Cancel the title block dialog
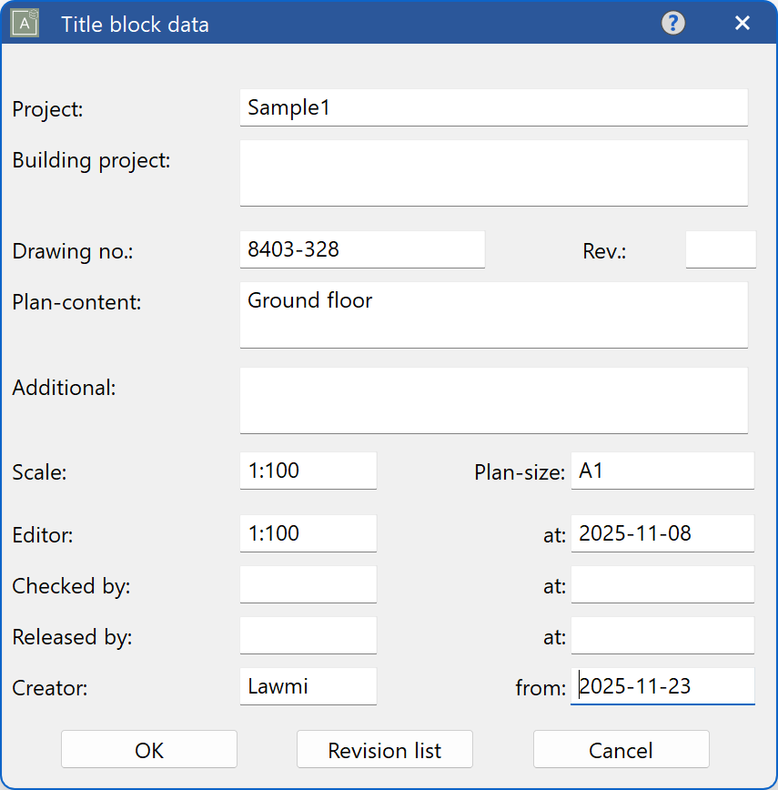 point(621,750)
